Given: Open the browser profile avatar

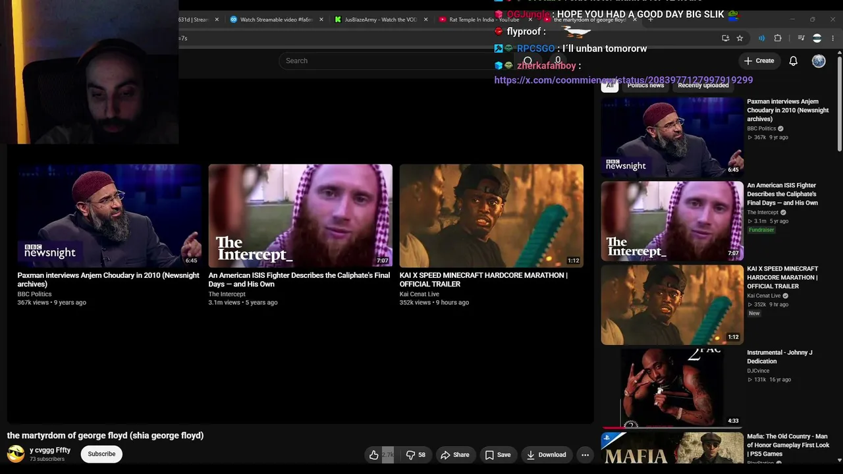Looking at the screenshot, I should pos(817,38).
